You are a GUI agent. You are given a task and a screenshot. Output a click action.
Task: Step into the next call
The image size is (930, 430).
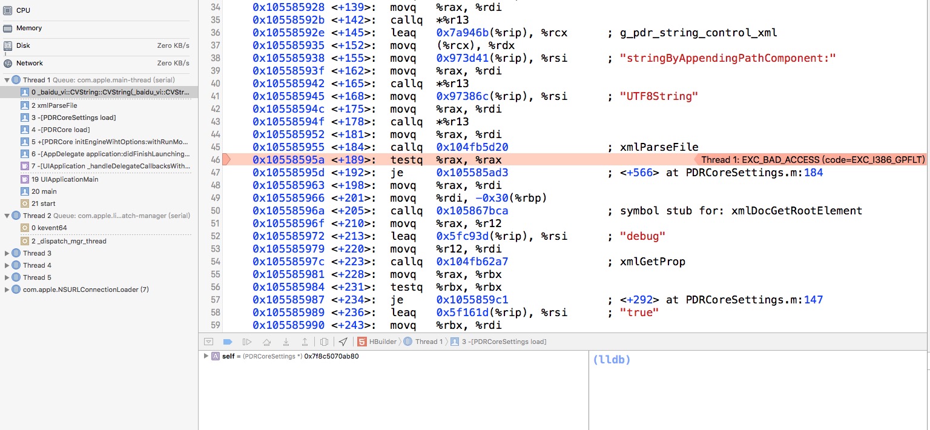click(x=286, y=342)
